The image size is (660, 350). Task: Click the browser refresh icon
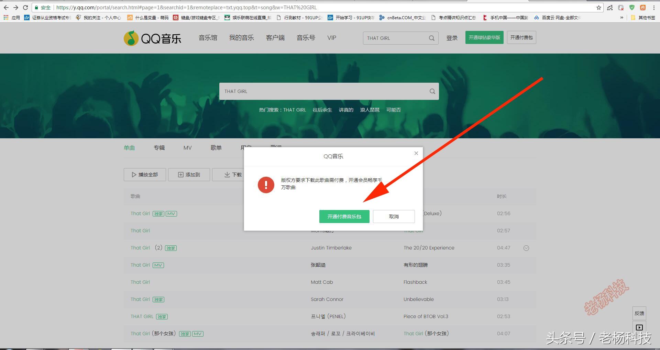pos(25,7)
